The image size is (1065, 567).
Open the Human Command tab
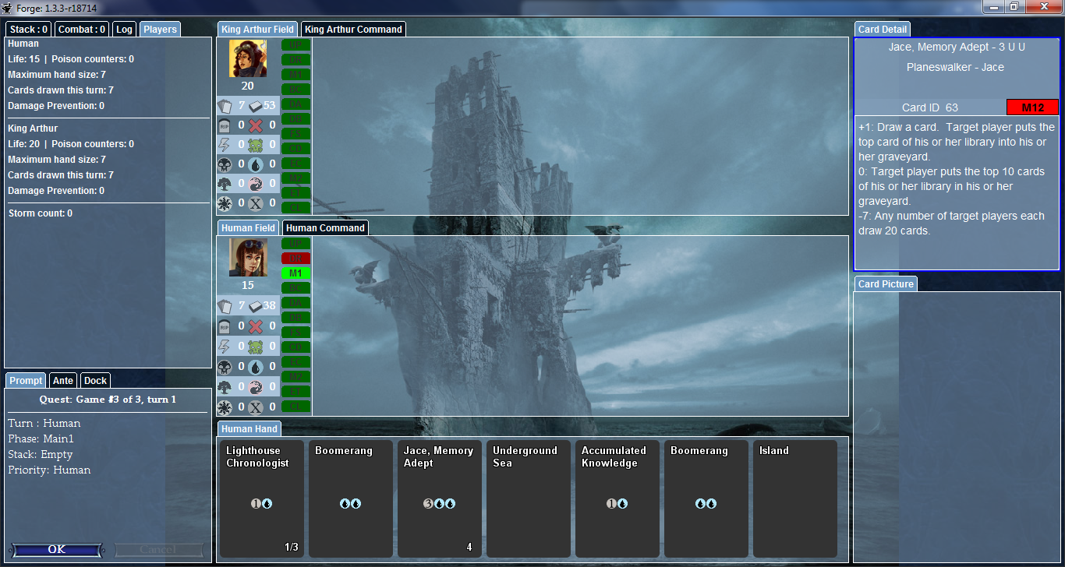[324, 228]
